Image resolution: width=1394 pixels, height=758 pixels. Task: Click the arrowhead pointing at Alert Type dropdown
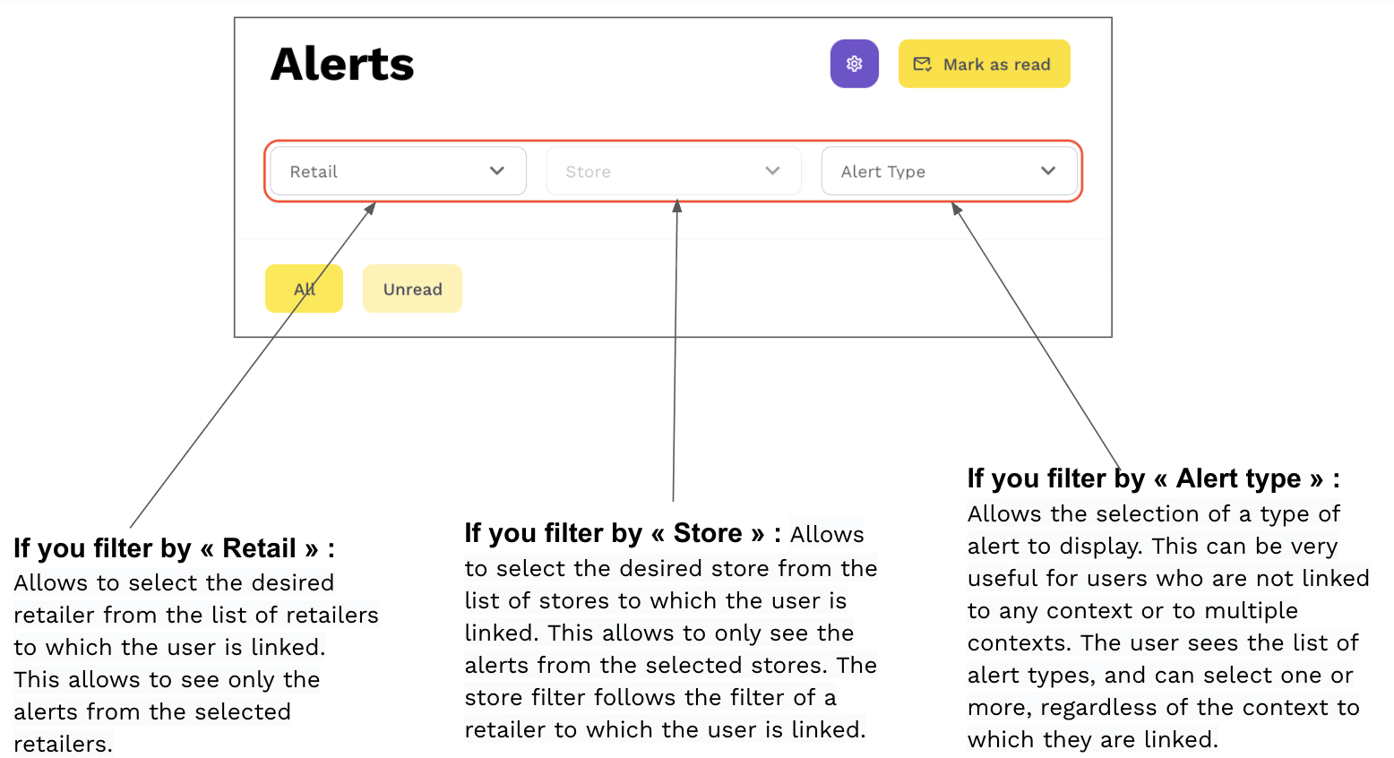pos(956,209)
